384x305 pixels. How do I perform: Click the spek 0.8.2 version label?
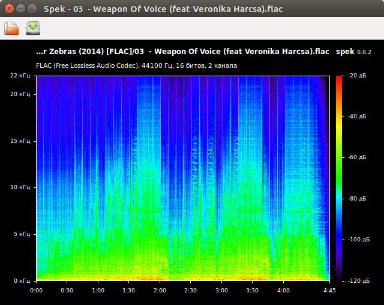[353, 53]
